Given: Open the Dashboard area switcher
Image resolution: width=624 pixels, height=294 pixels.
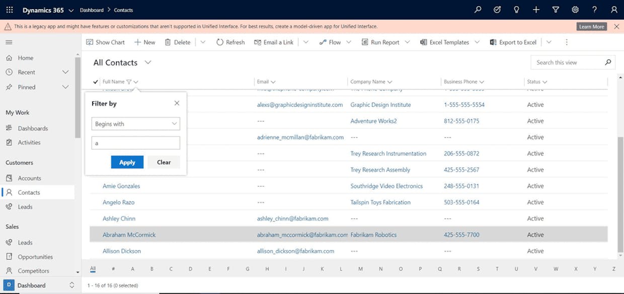Looking at the screenshot, I should coord(41,285).
